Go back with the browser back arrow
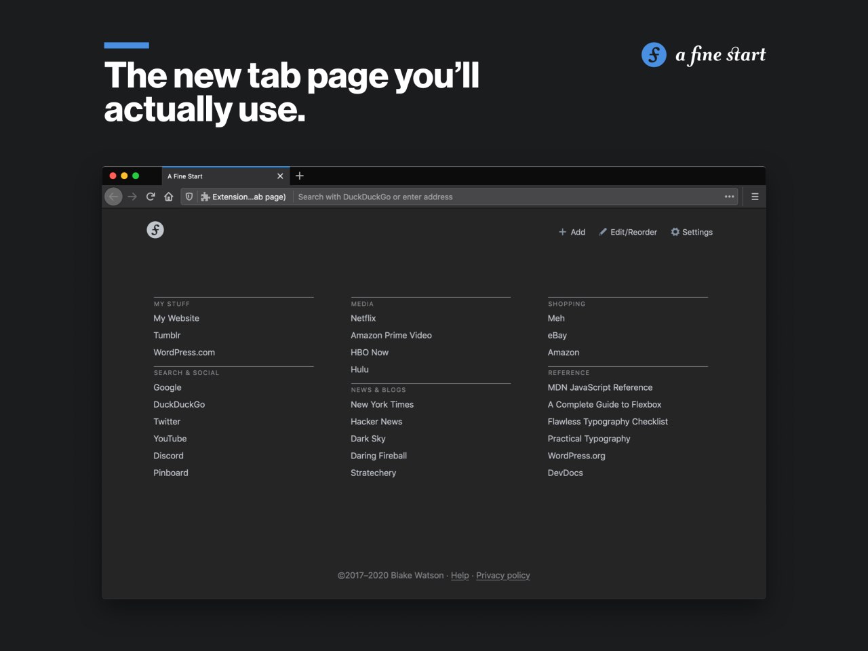Screen dimensions: 868x651 (113, 197)
